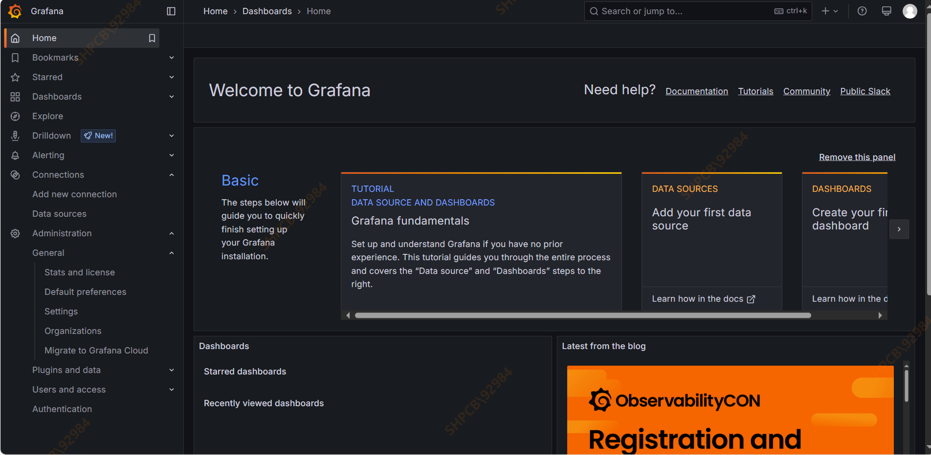Expand the Alerting section chevron
This screenshot has width=931, height=455.
click(x=172, y=155)
